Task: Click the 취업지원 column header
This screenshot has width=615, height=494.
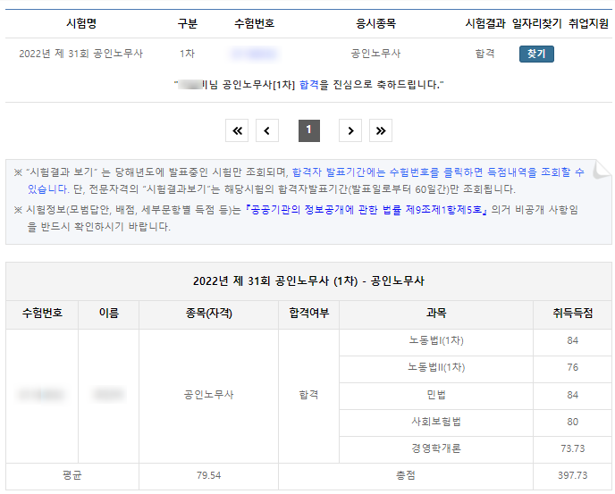Action: tap(589, 23)
